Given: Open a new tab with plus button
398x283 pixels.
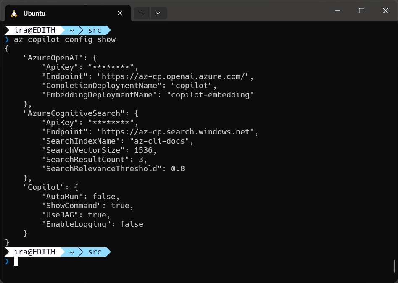Looking at the screenshot, I should pos(142,13).
